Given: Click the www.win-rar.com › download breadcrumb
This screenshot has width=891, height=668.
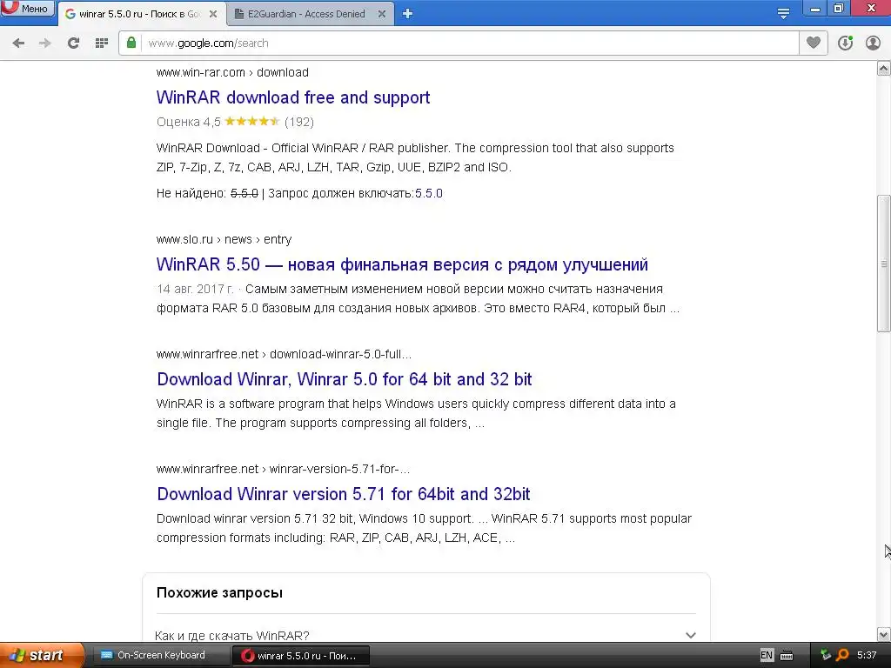Looking at the screenshot, I should coord(232,72).
